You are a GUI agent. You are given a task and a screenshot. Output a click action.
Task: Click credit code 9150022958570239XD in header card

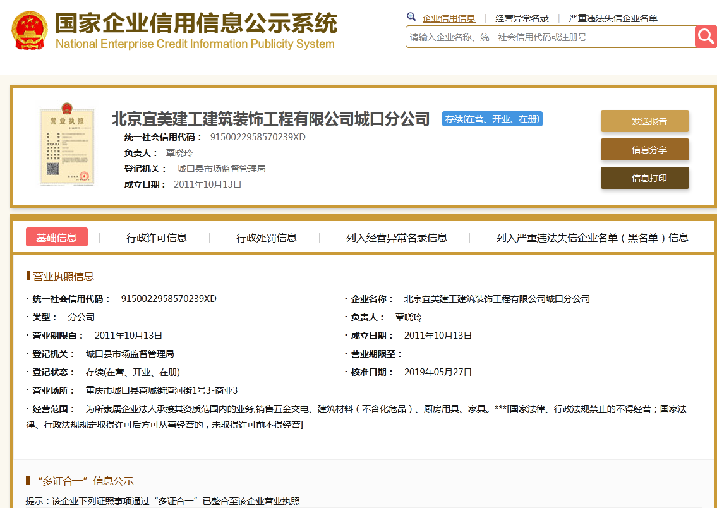pos(258,137)
